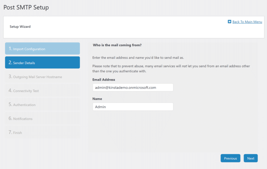The height and width of the screenshot is (169, 267).
Task: Click the Setup Wizard header text
Action: click(x=20, y=26)
